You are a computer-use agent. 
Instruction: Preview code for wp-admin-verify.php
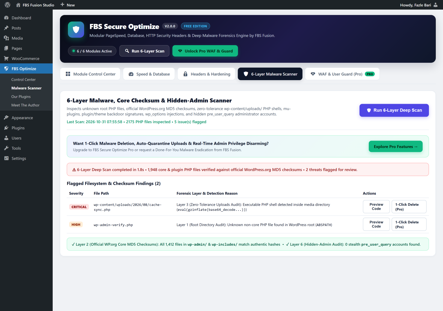(x=376, y=224)
